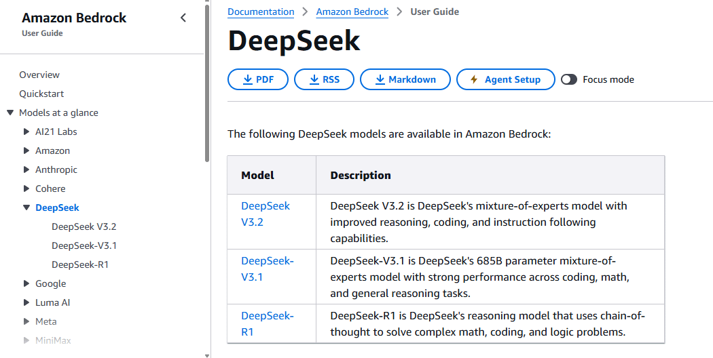Expand the Luma AI tree node
The image size is (713, 358).
(x=26, y=302)
